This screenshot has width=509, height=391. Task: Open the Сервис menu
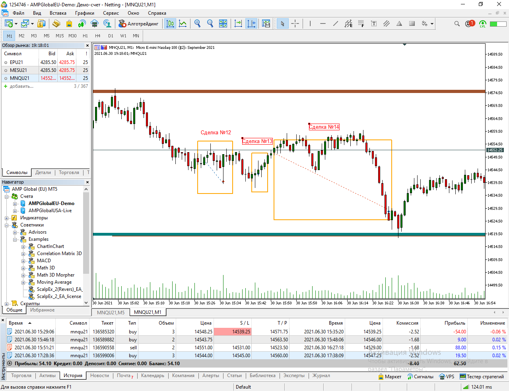[111, 13]
